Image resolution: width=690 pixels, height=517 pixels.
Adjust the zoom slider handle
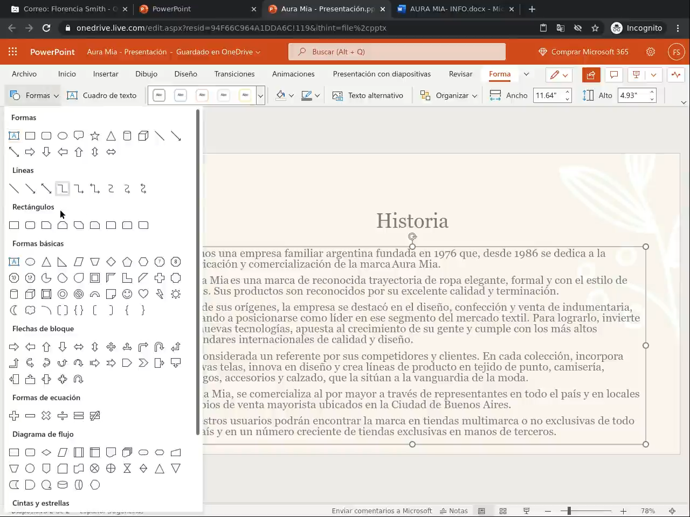coord(569,511)
